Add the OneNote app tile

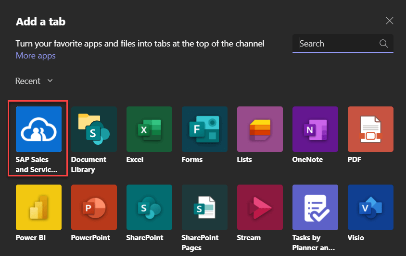tap(316, 129)
